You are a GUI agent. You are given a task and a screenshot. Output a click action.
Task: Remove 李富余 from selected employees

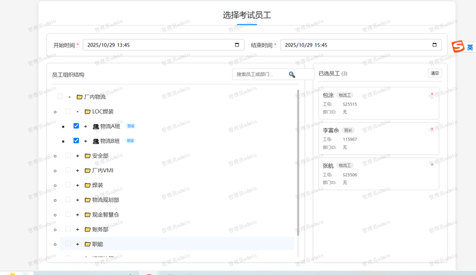click(x=432, y=129)
